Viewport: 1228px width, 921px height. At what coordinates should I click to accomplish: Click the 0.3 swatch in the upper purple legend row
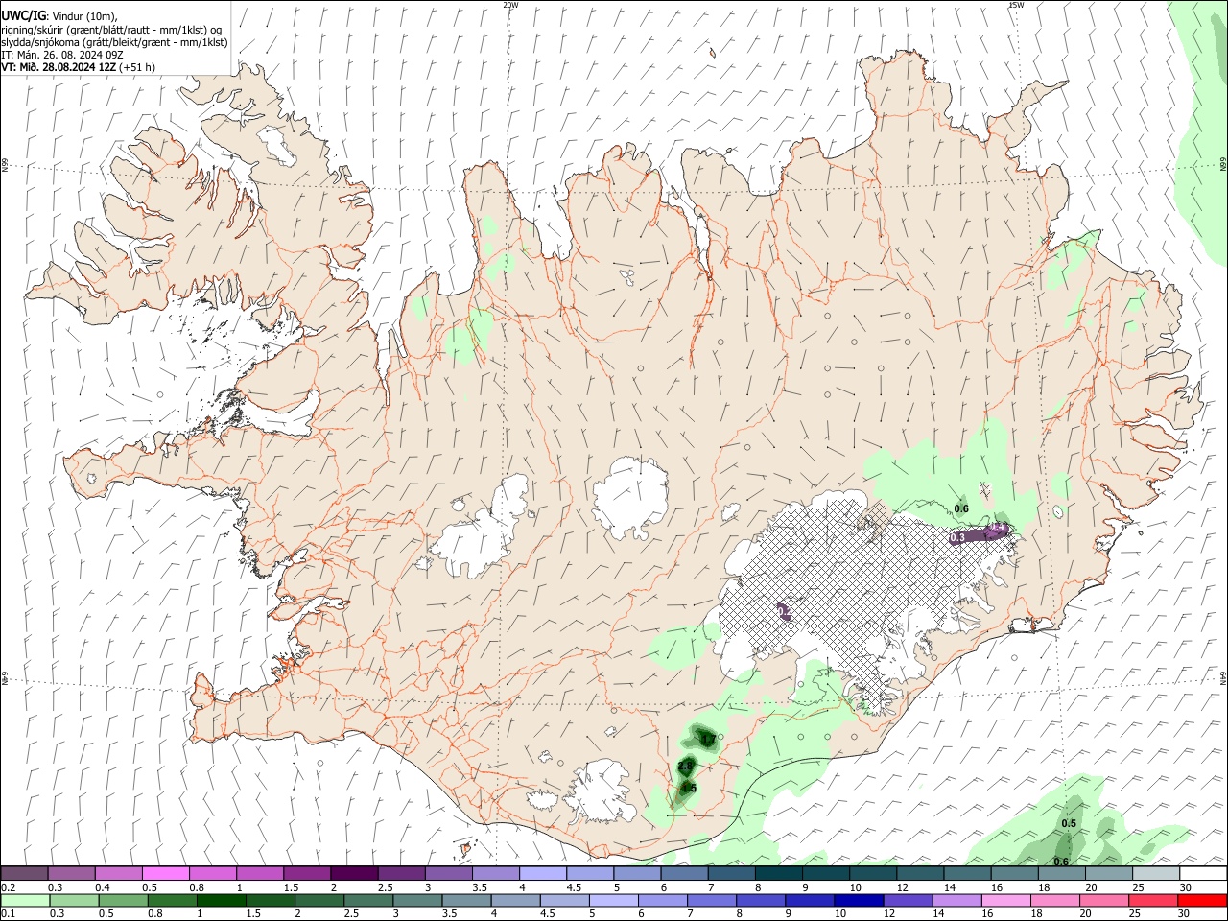[x=71, y=873]
